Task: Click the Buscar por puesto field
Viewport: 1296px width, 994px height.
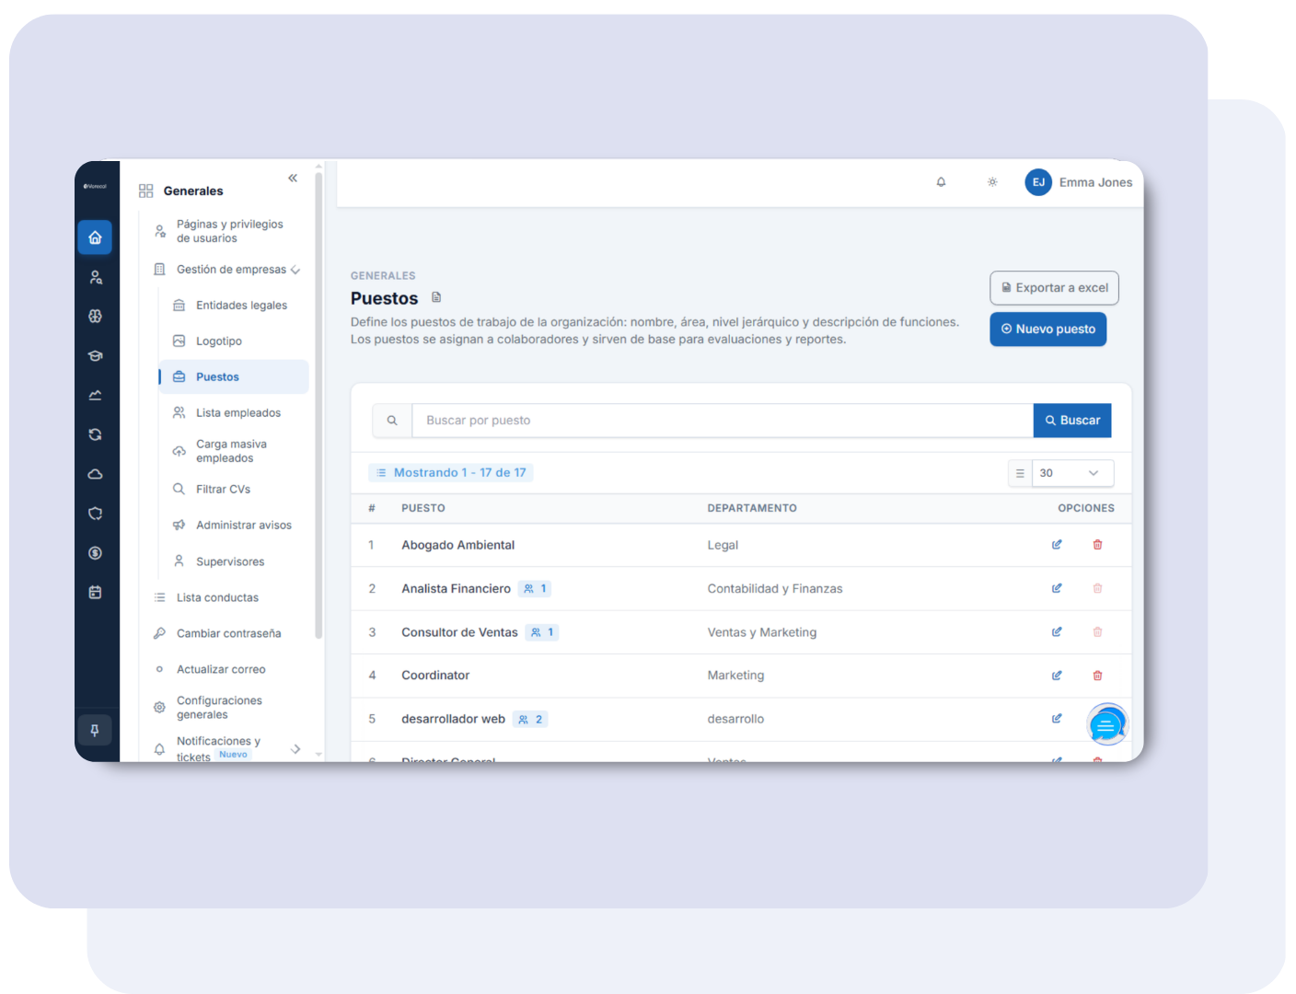Action: pos(723,421)
